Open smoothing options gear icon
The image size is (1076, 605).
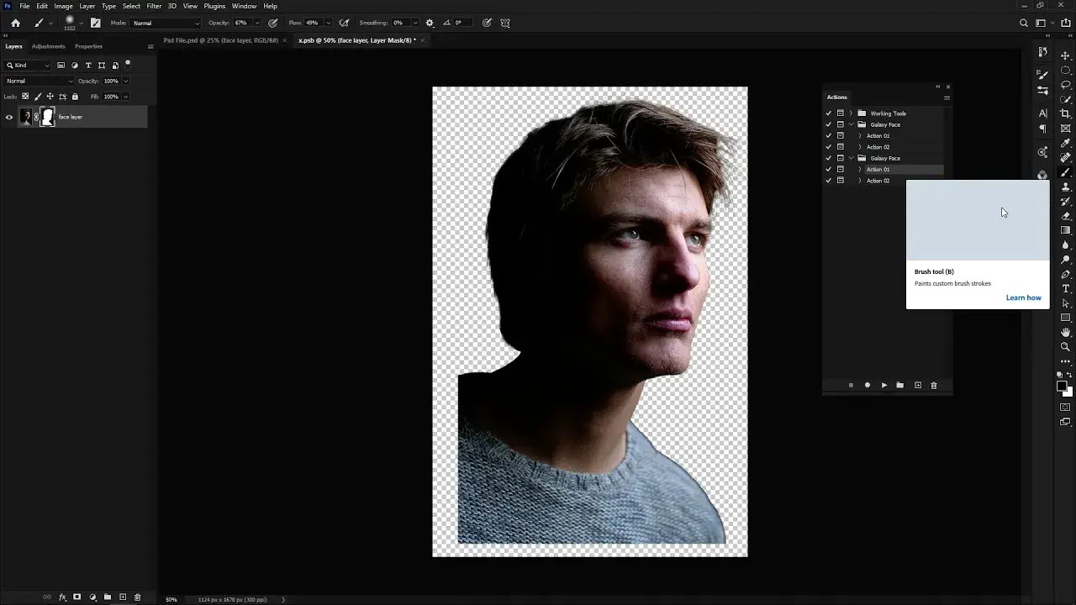(x=430, y=23)
